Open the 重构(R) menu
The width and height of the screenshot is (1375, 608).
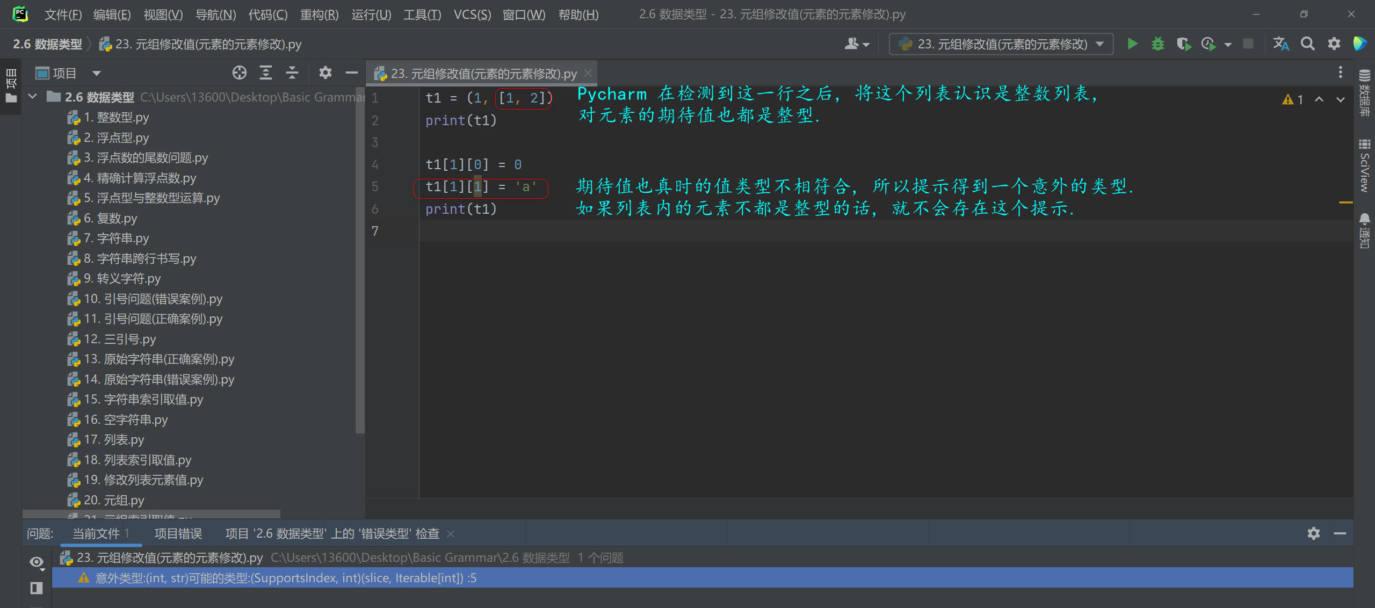tap(319, 15)
